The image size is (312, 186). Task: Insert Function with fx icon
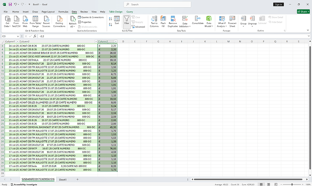(35, 36)
